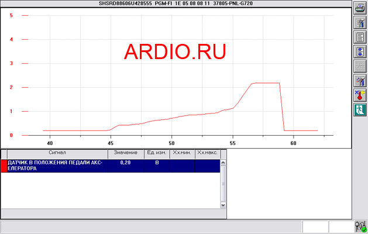Click the title text 'SHSRD88606U428555 PGM-FI'

(x=135, y=4)
